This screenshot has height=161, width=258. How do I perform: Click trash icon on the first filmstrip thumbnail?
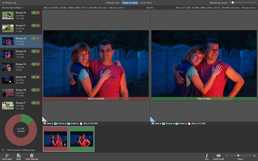pos(65,145)
